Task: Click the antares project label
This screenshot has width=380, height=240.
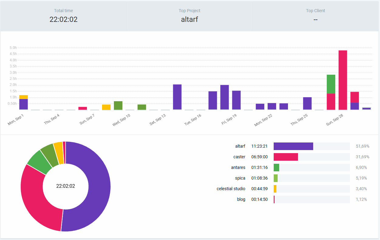Action: pyautogui.click(x=238, y=167)
